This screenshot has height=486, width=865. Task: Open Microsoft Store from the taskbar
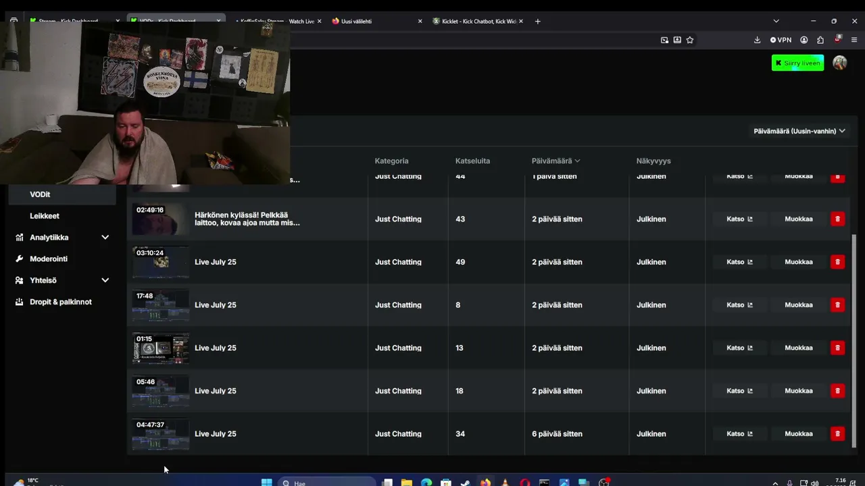(x=446, y=482)
